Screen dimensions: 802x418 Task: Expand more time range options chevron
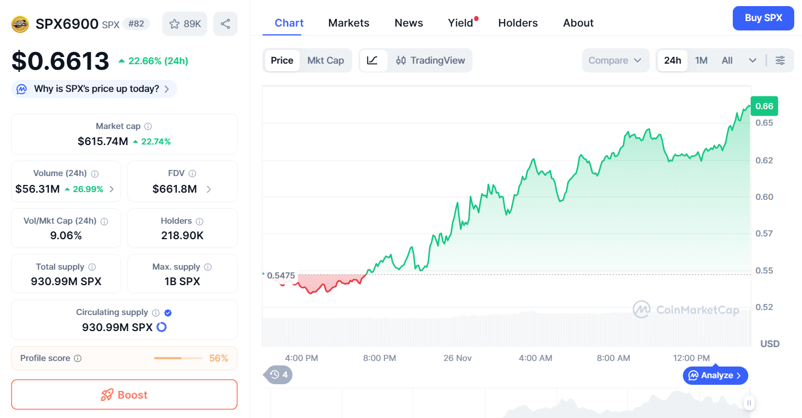752,60
